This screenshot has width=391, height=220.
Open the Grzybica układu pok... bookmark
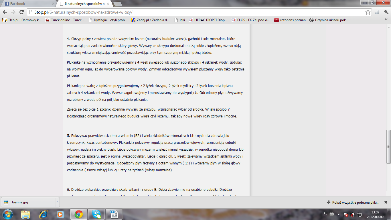pyautogui.click(x=329, y=20)
